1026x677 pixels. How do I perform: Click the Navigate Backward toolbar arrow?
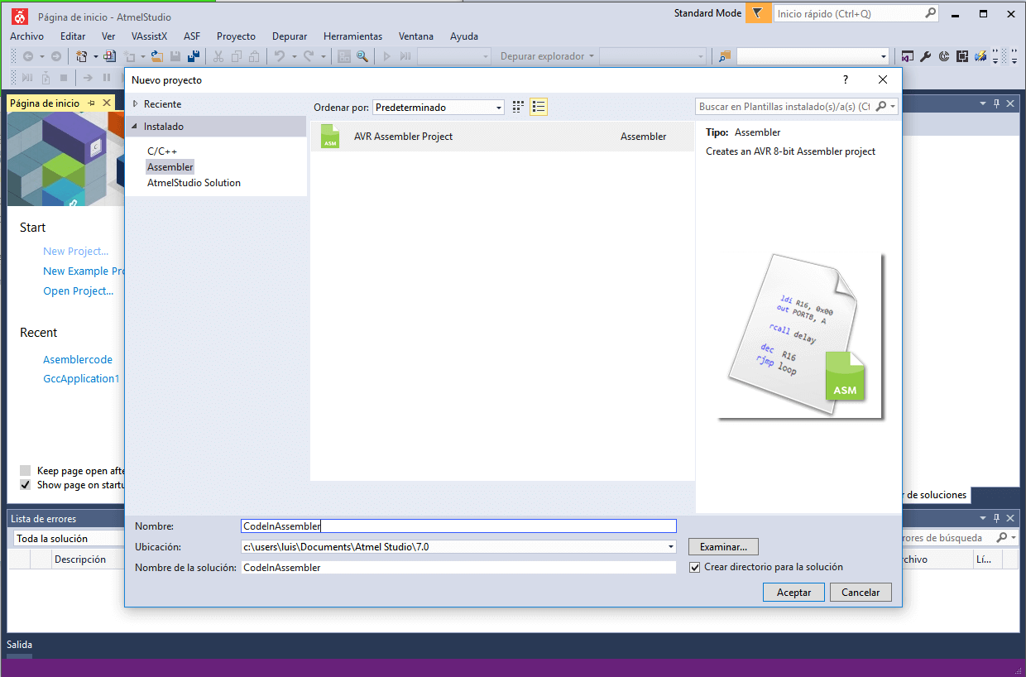pos(28,56)
